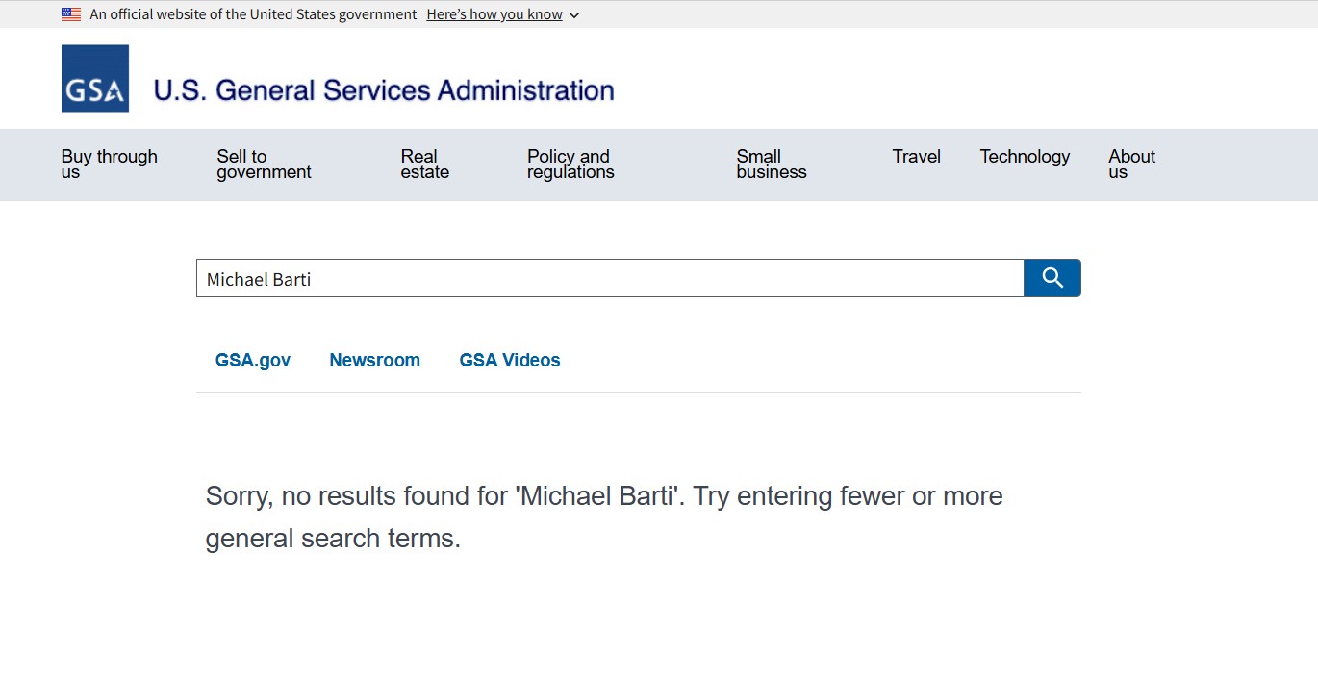Open the Travel navigation item
The height and width of the screenshot is (681, 1318).
pos(916,157)
